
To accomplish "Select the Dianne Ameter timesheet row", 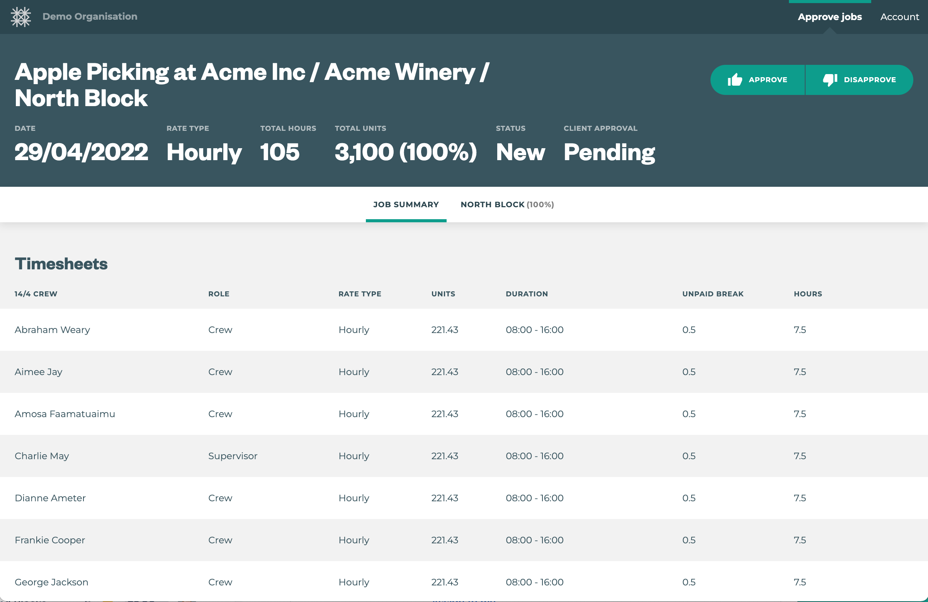I will point(50,498).
